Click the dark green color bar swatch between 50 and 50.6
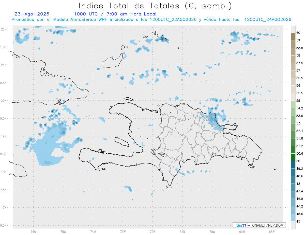Screen dimensions: 305x235 coord(293,157)
